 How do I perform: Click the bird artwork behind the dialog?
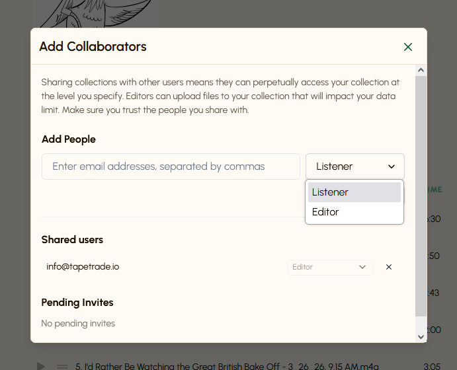coord(96,14)
